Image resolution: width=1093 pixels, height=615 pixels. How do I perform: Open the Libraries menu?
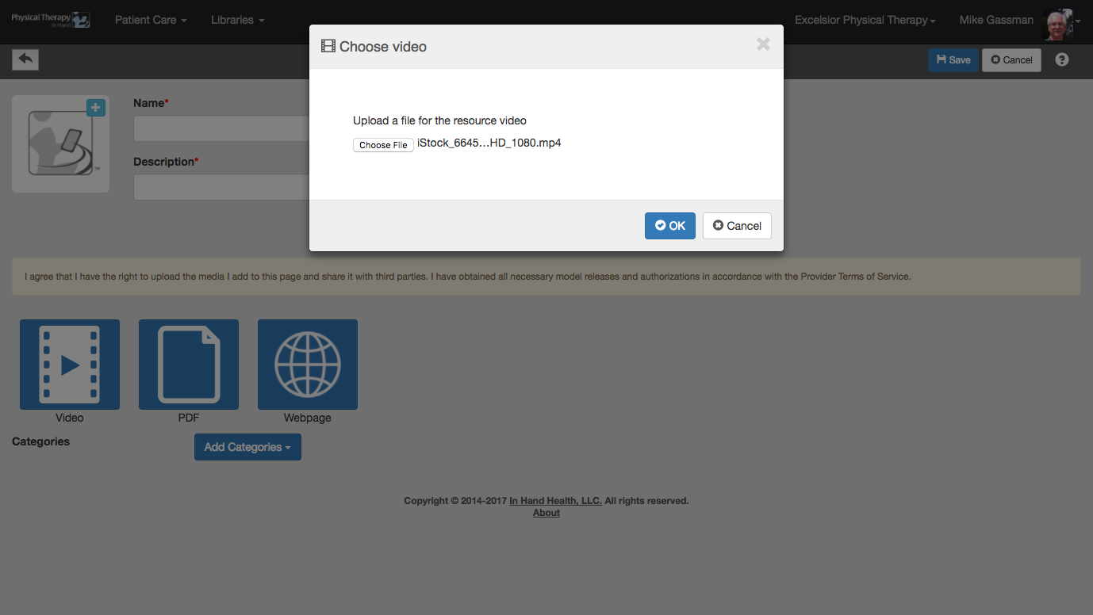tap(238, 20)
